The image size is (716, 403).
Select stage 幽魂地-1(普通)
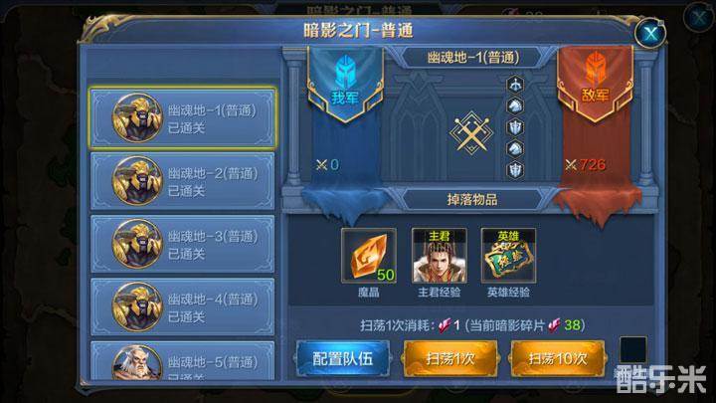tap(183, 118)
